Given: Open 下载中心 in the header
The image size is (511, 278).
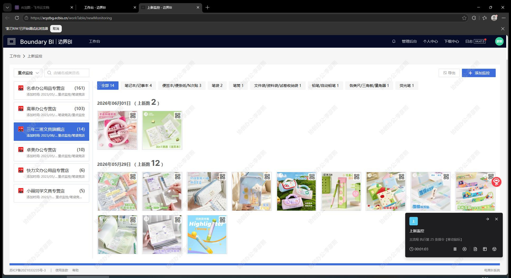Looking at the screenshot, I should point(451,41).
